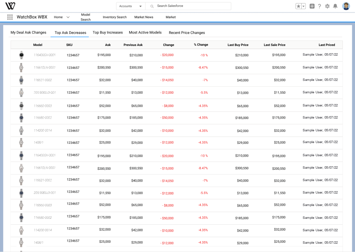Open the setup gear icon
Image resolution: width=355 pixels, height=252 pixels.
[x=327, y=6]
